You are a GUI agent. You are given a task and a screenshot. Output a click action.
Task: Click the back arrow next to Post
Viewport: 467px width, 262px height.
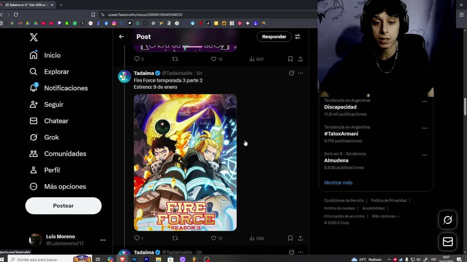point(121,37)
